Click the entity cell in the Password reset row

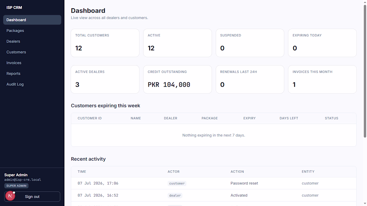tap(310, 183)
